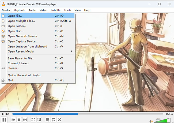
Task: Open the Audio menu
Action: click(x=32, y=10)
